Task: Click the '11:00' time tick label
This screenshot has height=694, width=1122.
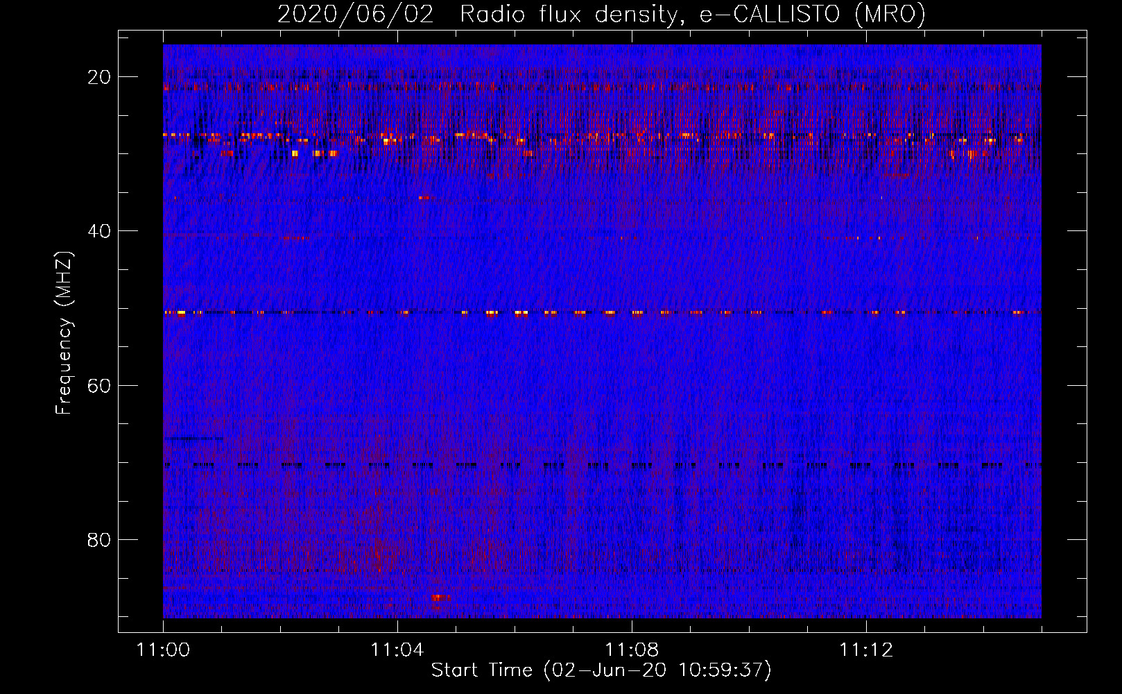Action: coord(163,650)
